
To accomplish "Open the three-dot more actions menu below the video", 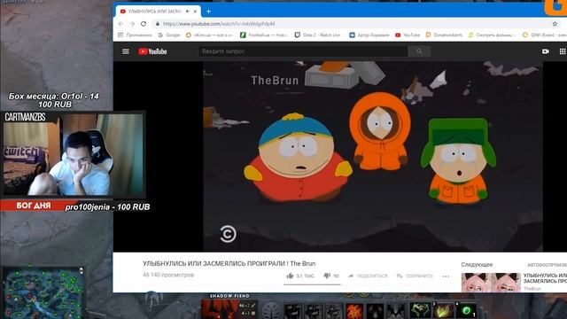I will point(446,276).
